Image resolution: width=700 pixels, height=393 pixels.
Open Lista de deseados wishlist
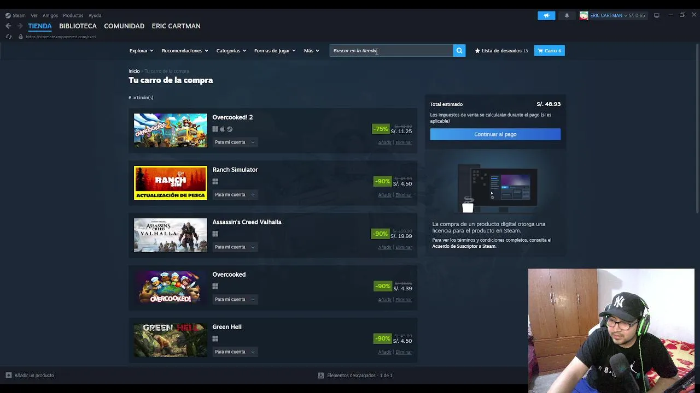[501, 51]
